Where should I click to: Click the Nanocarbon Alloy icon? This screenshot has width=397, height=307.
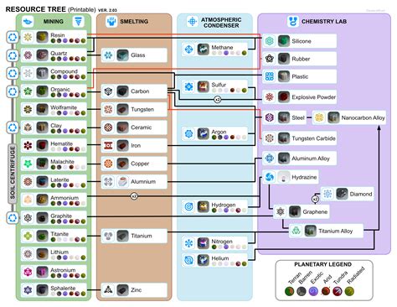(x=333, y=117)
